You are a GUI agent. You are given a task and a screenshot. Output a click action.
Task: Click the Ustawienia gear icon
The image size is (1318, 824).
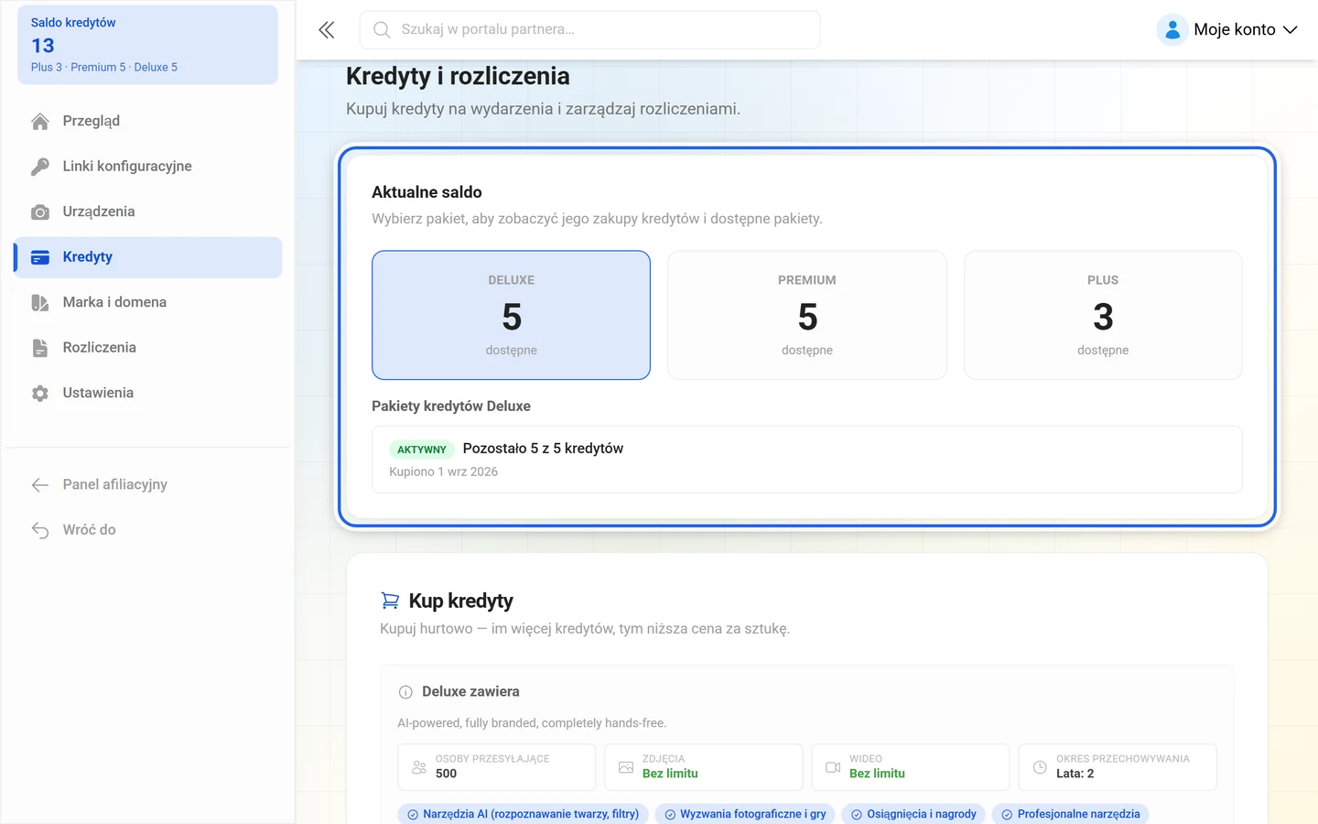click(40, 394)
